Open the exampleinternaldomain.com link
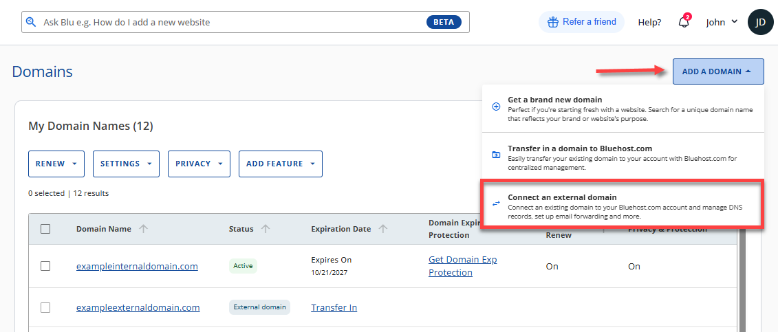Screen dimensions: 778x332 (137, 266)
